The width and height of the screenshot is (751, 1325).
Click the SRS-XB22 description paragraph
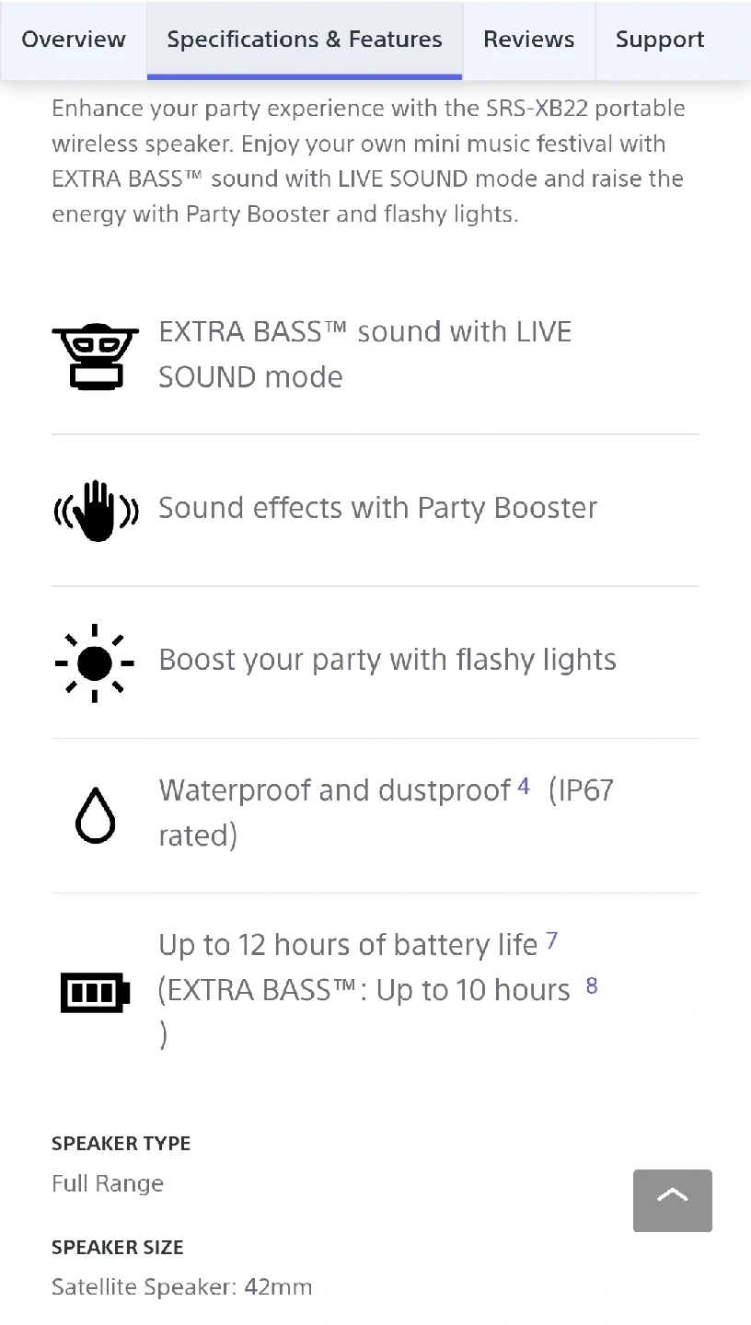pyautogui.click(x=368, y=161)
